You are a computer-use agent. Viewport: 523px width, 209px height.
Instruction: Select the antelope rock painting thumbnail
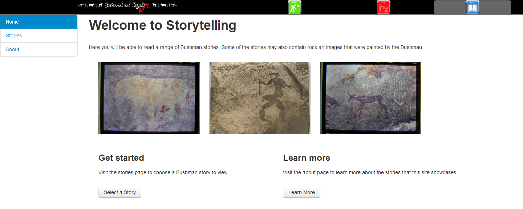[x=370, y=98]
